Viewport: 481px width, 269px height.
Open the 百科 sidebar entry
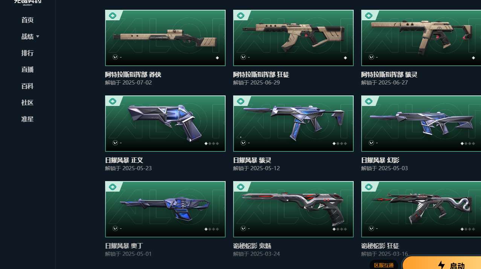point(27,86)
